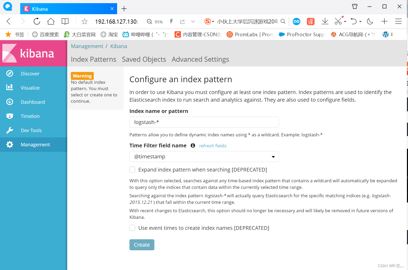408x270 pixels.
Task: Go to browser home page icon
Action: pos(51,21)
